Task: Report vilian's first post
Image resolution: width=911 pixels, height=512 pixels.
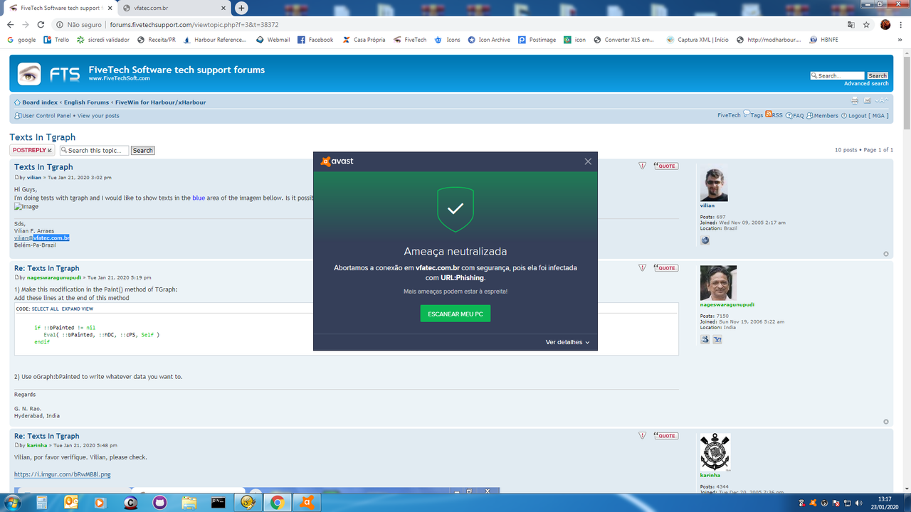Action: (x=643, y=166)
